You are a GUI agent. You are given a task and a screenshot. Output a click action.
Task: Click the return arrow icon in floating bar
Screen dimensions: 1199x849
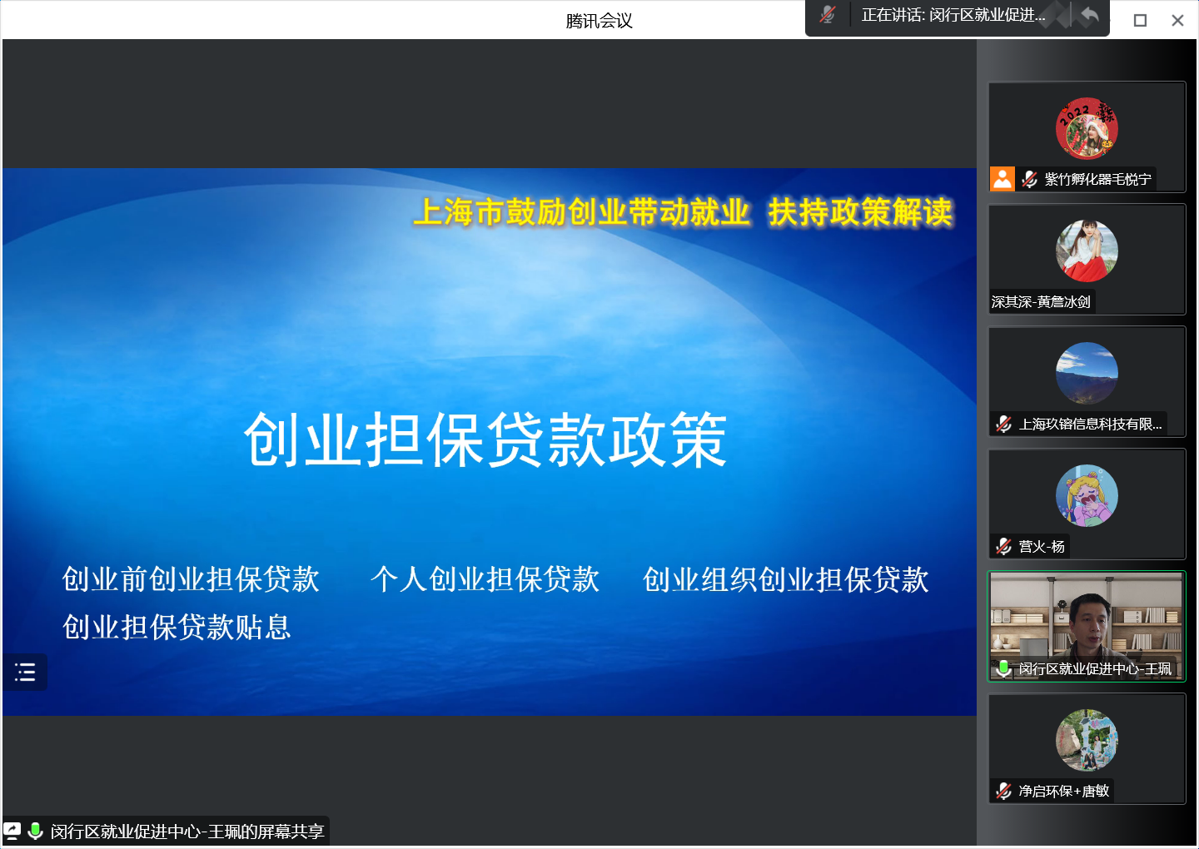[x=1089, y=15]
